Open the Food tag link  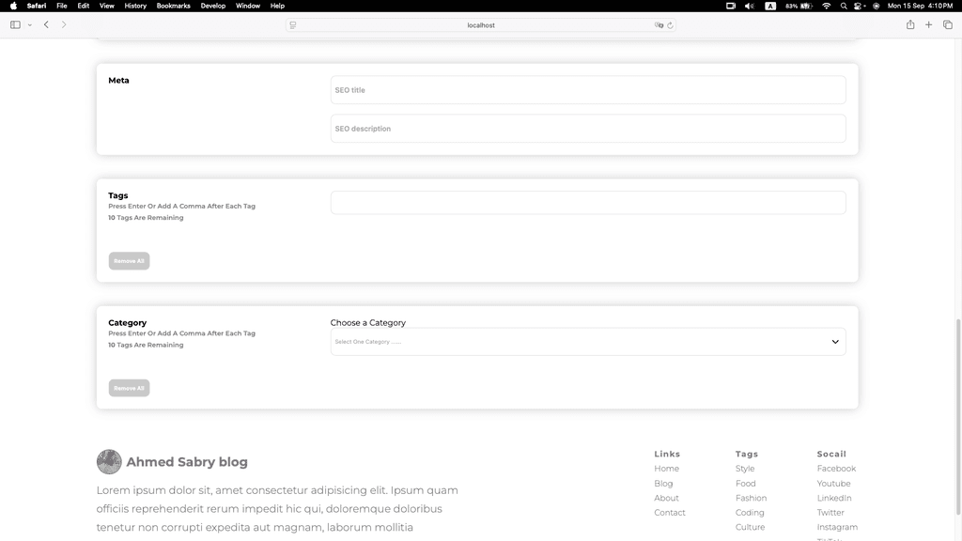(745, 484)
